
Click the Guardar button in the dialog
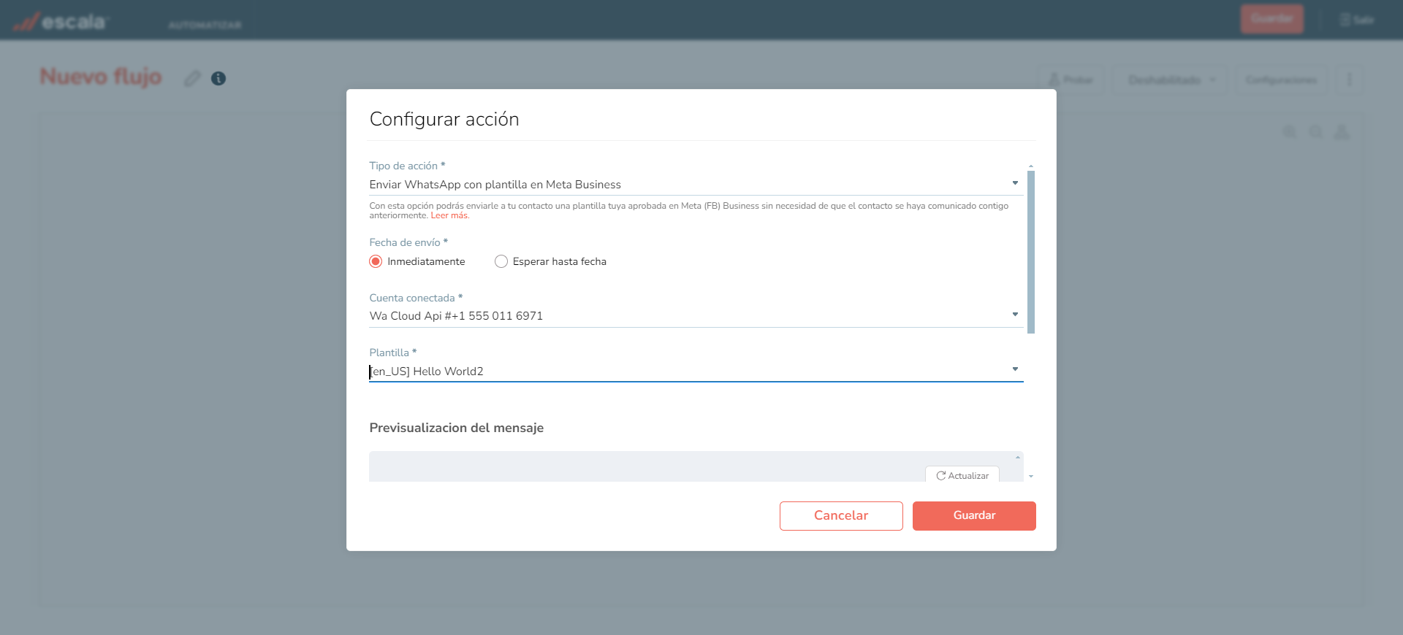[974, 515]
